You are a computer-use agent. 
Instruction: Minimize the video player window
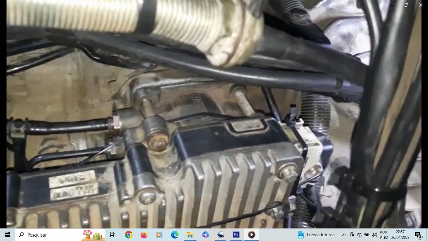pyautogui.click(x=392, y=5)
